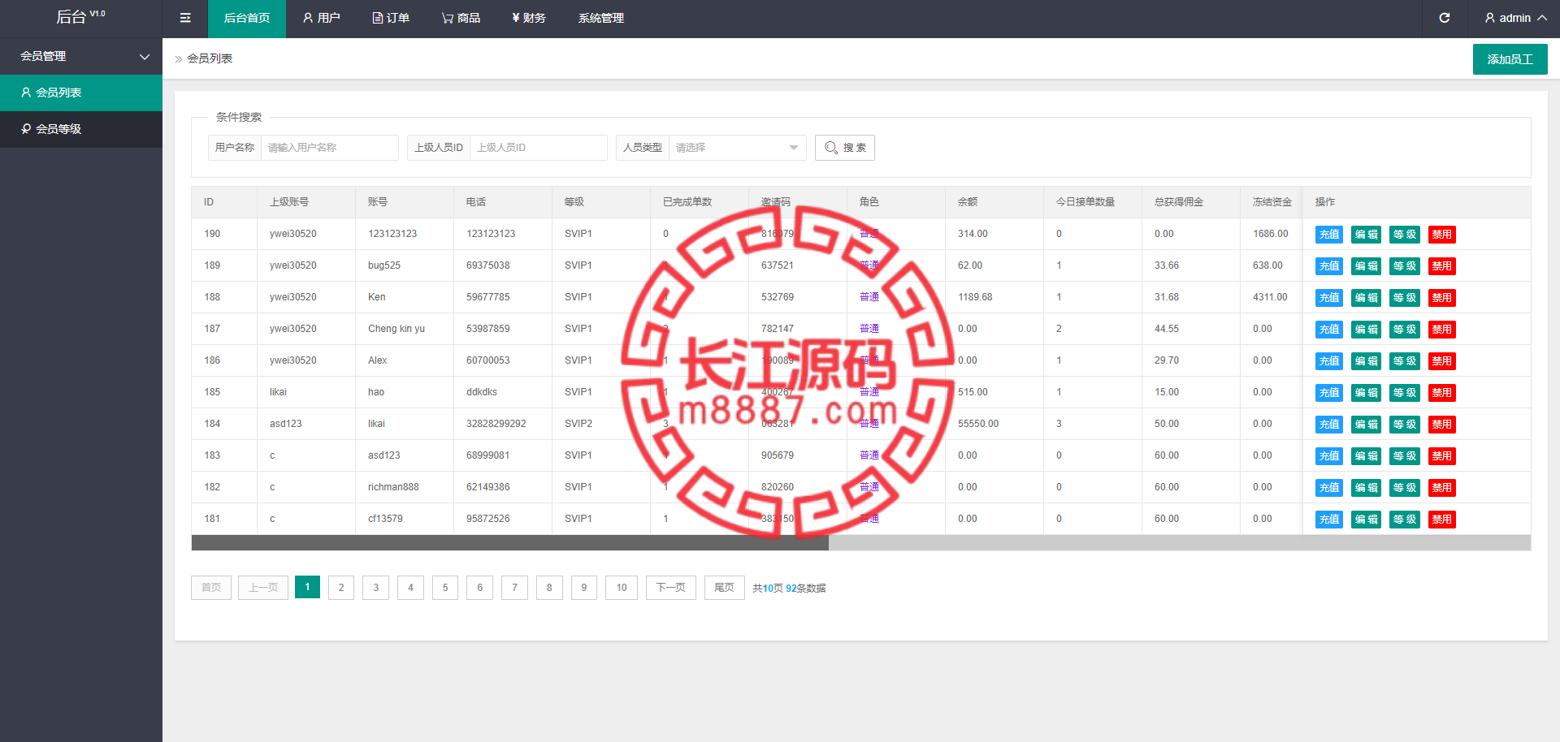Click the search magnifier button
The height and width of the screenshot is (742, 1560).
tap(844, 148)
